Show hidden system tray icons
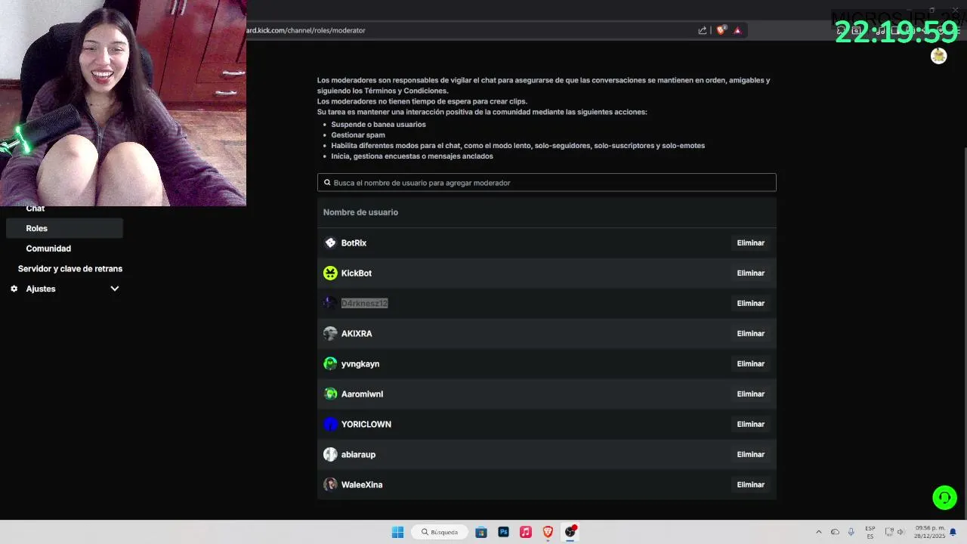 pyautogui.click(x=818, y=532)
